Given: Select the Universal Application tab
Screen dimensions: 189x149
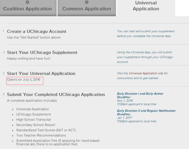Looking at the screenshot, I should (146, 6).
